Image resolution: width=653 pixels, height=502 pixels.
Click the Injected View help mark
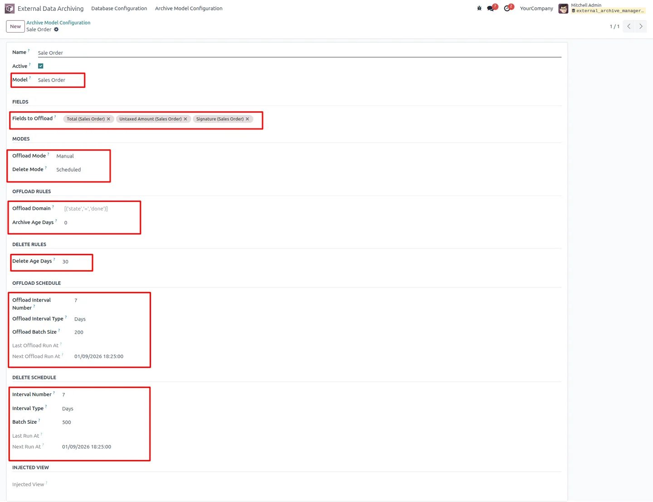tap(46, 483)
